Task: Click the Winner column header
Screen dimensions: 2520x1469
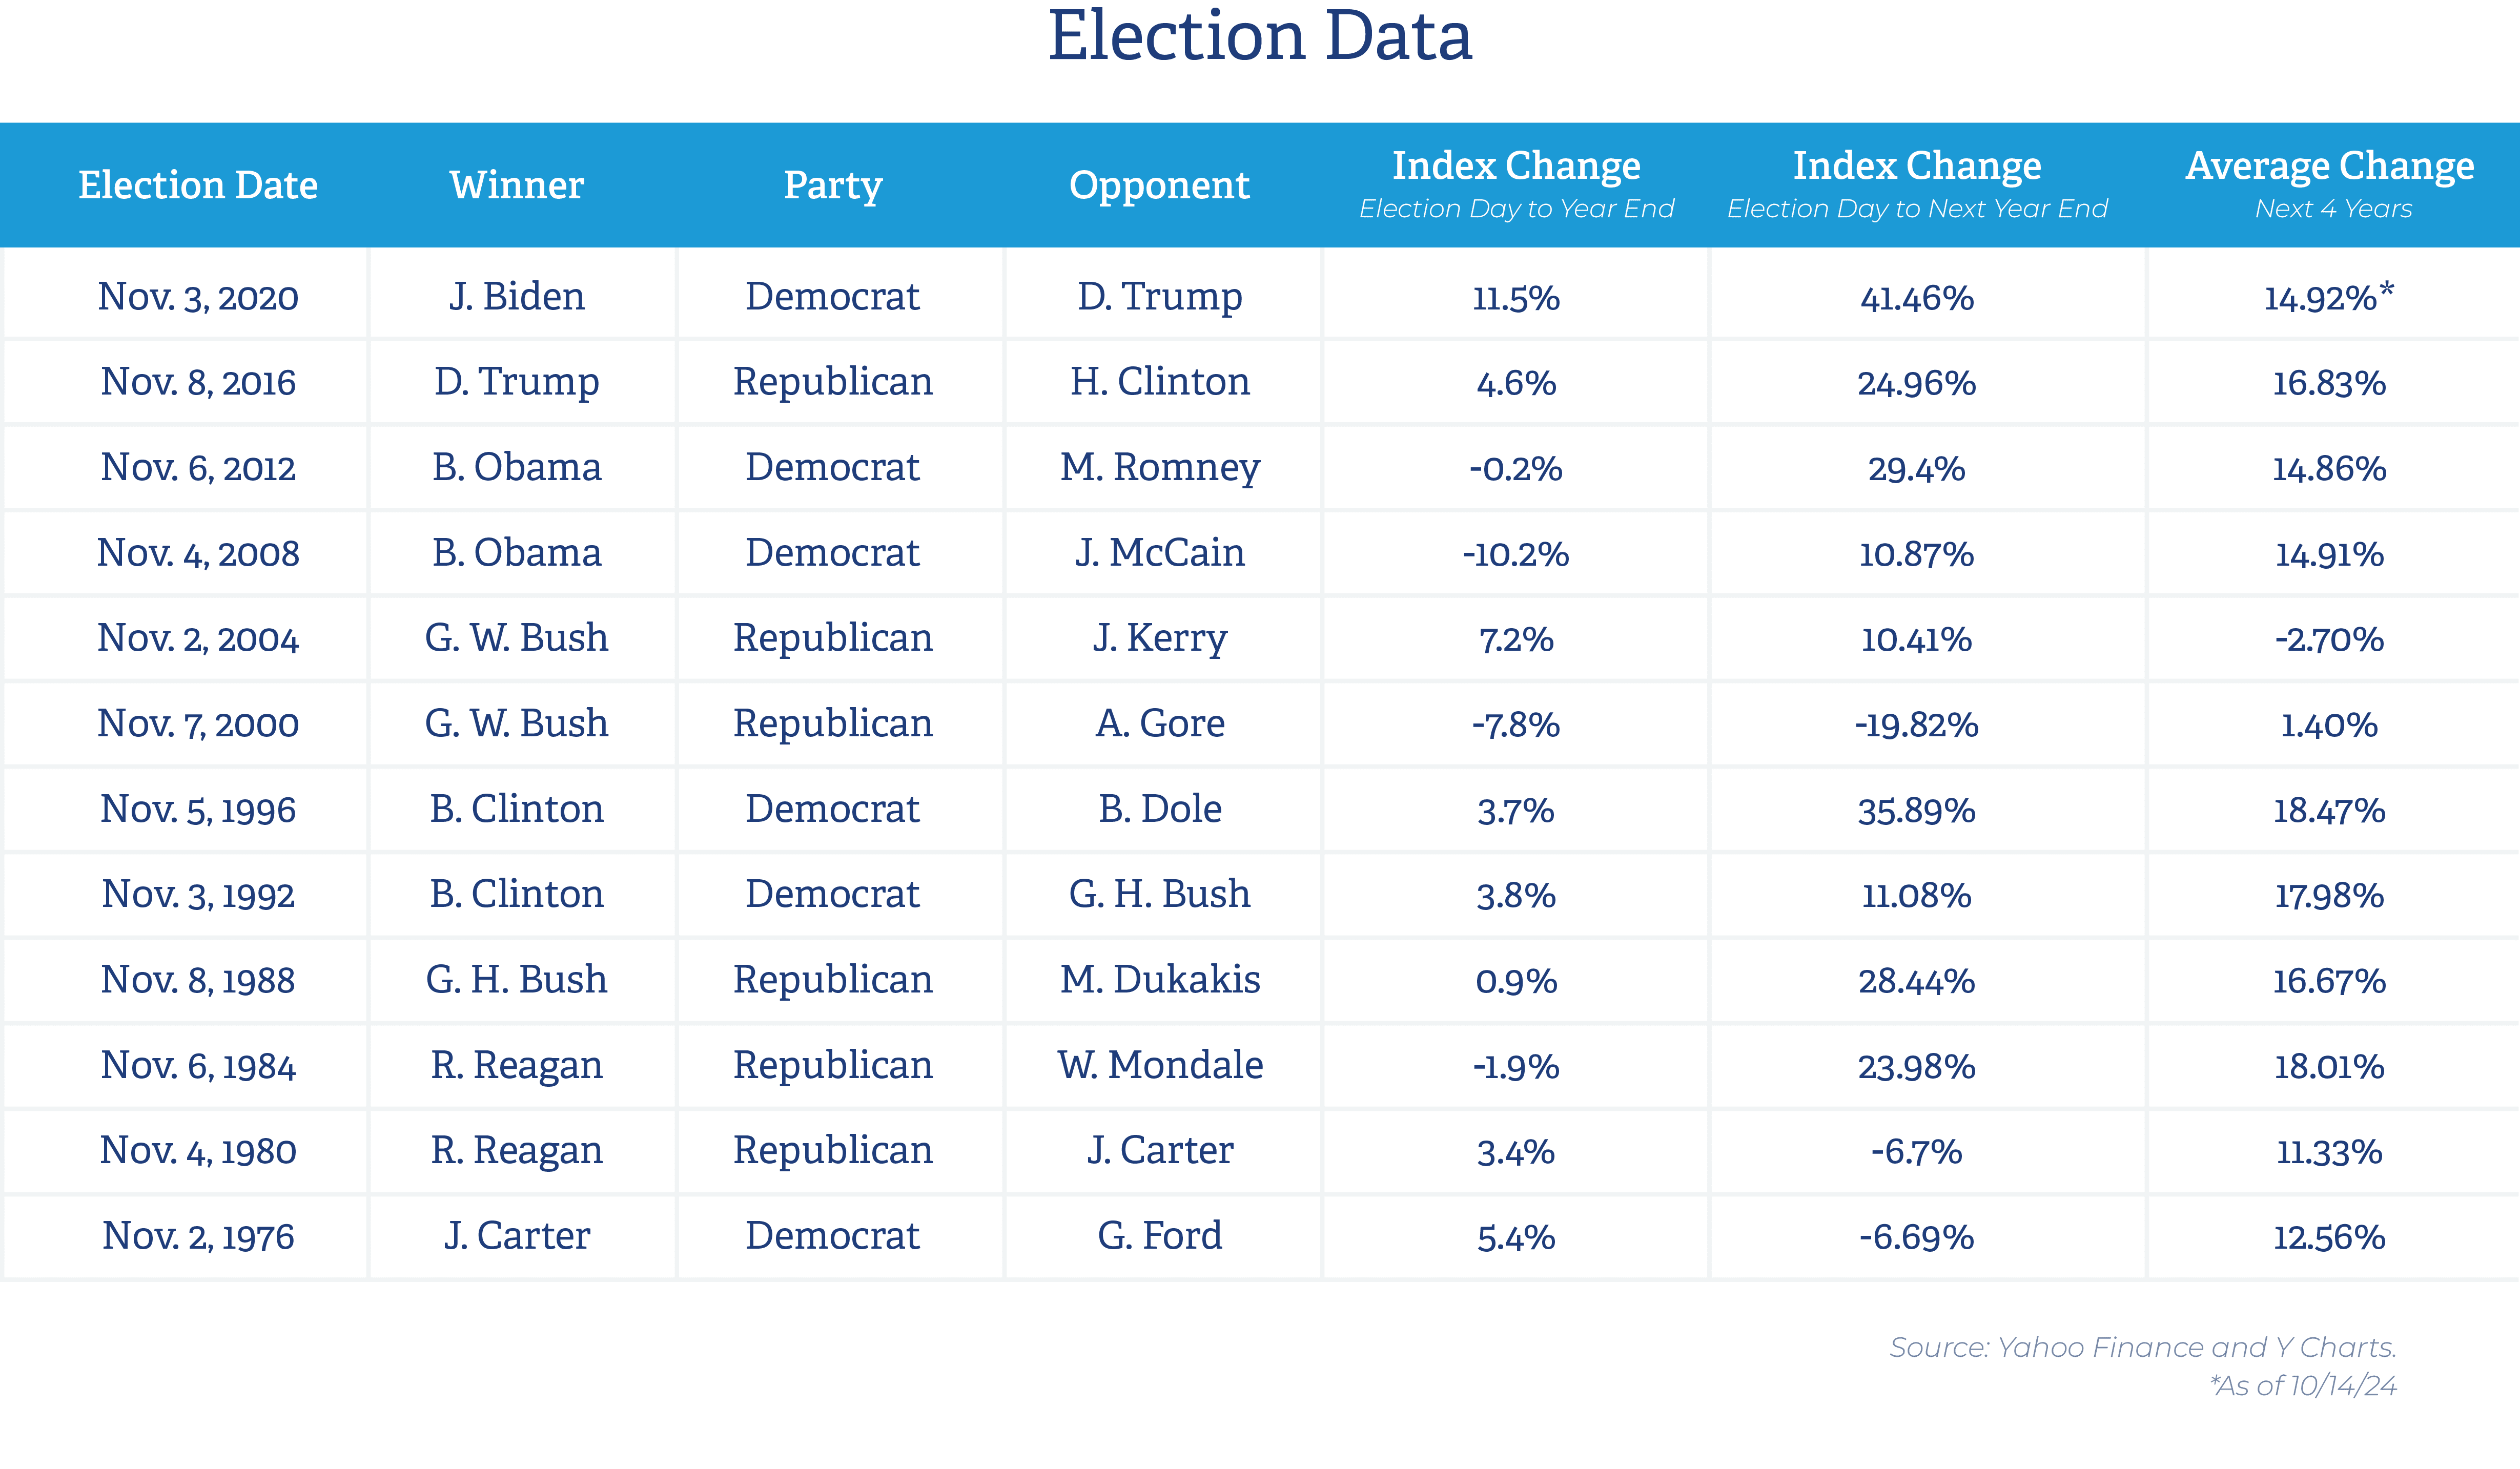Action: click(x=516, y=185)
